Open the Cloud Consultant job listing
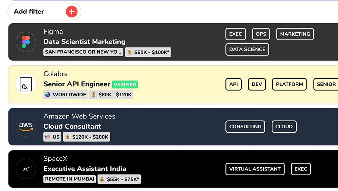Screen dimensions: 338x191 coord(72,126)
